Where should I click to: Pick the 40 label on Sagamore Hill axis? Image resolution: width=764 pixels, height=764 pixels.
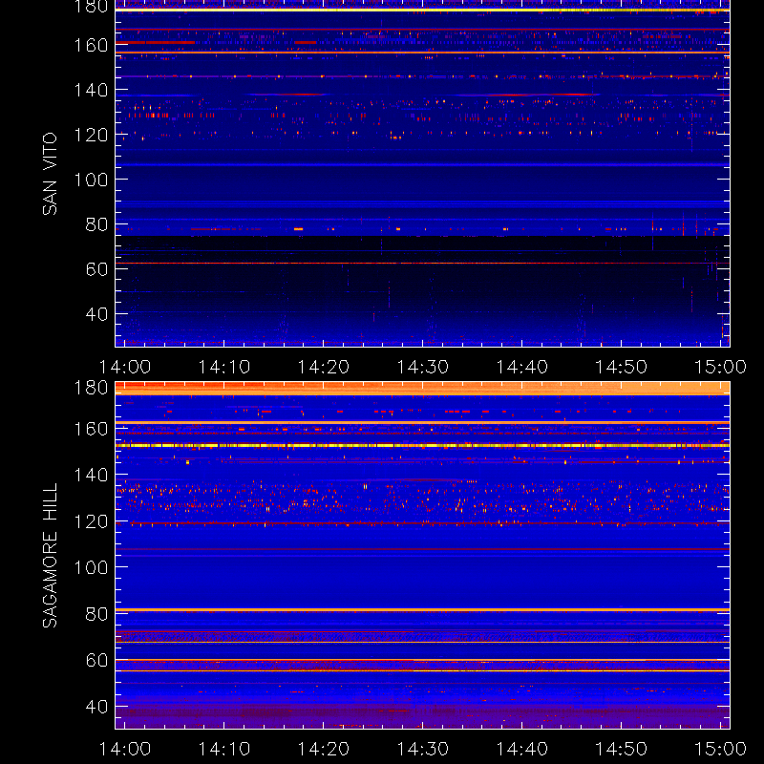[x=96, y=707]
